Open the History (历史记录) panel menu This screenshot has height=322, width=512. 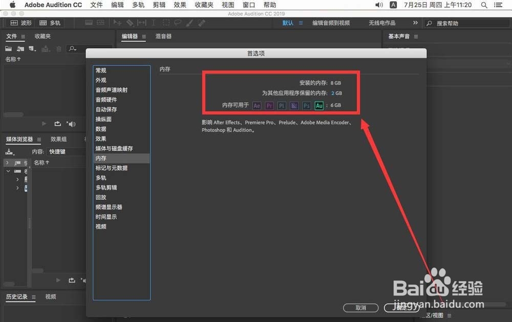click(34, 297)
